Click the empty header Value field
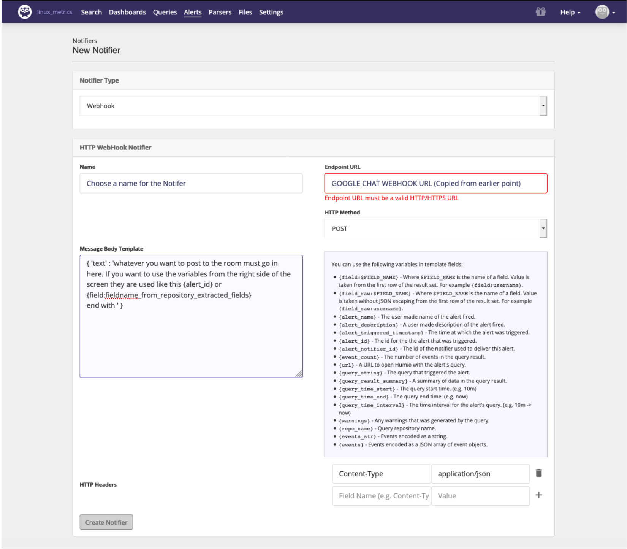Screen dimensions: 627x549 pos(480,496)
